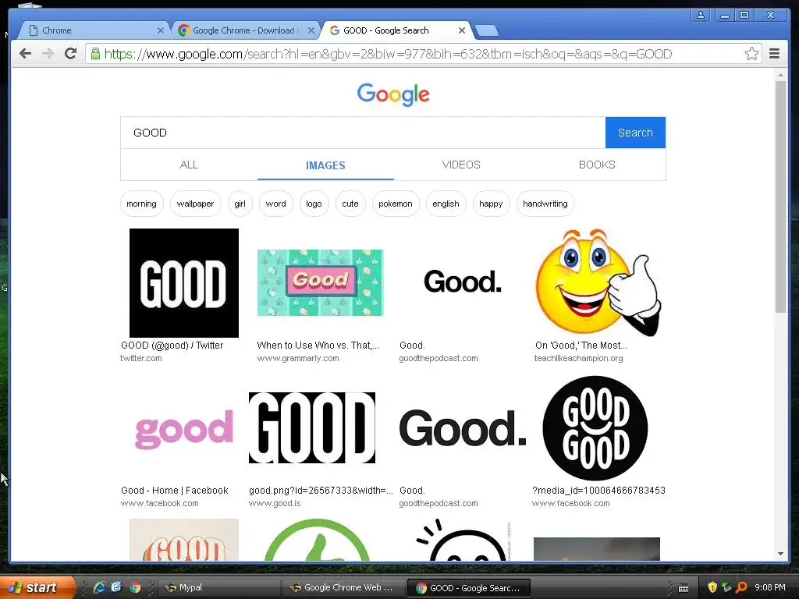Select the word suggestion chip

tap(275, 204)
